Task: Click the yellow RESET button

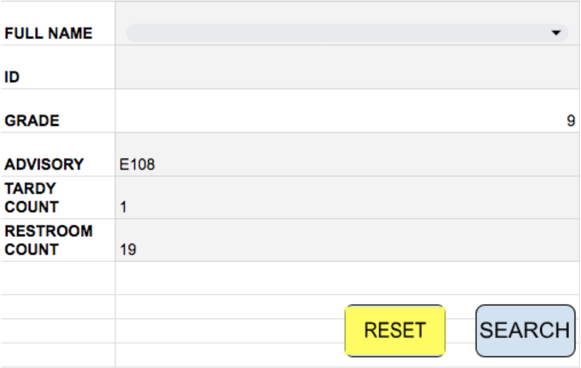Action: click(395, 330)
